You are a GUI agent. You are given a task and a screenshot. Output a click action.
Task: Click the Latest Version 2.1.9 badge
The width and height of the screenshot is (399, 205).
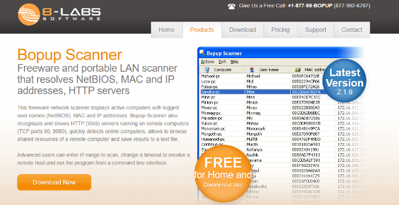pos(345,80)
